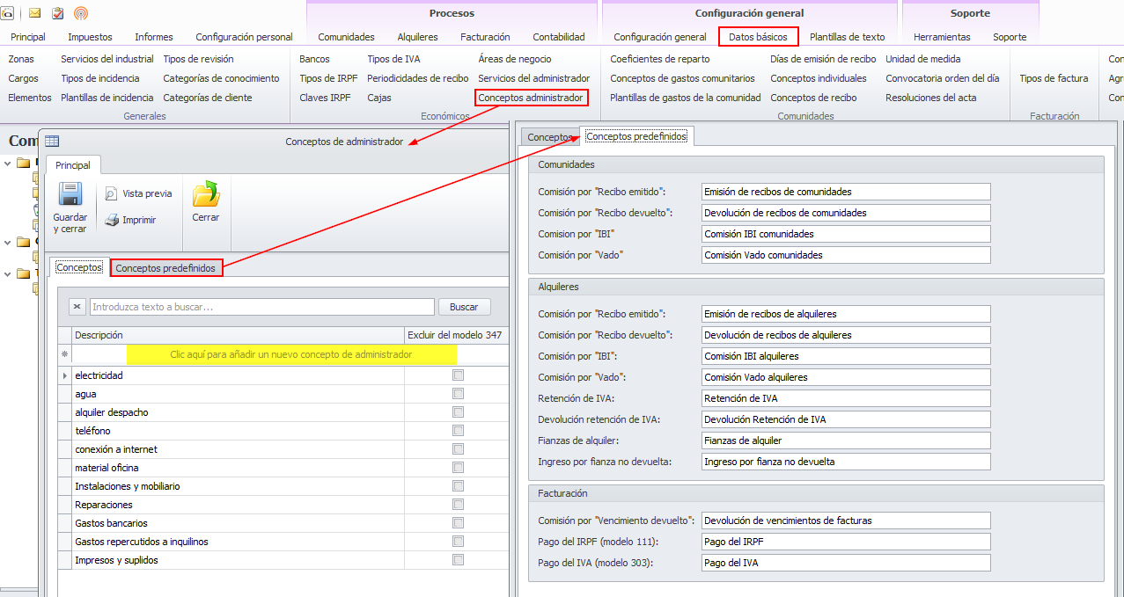Click the yellow row to add new concept
The height and width of the screenshot is (597, 1124).
click(290, 354)
